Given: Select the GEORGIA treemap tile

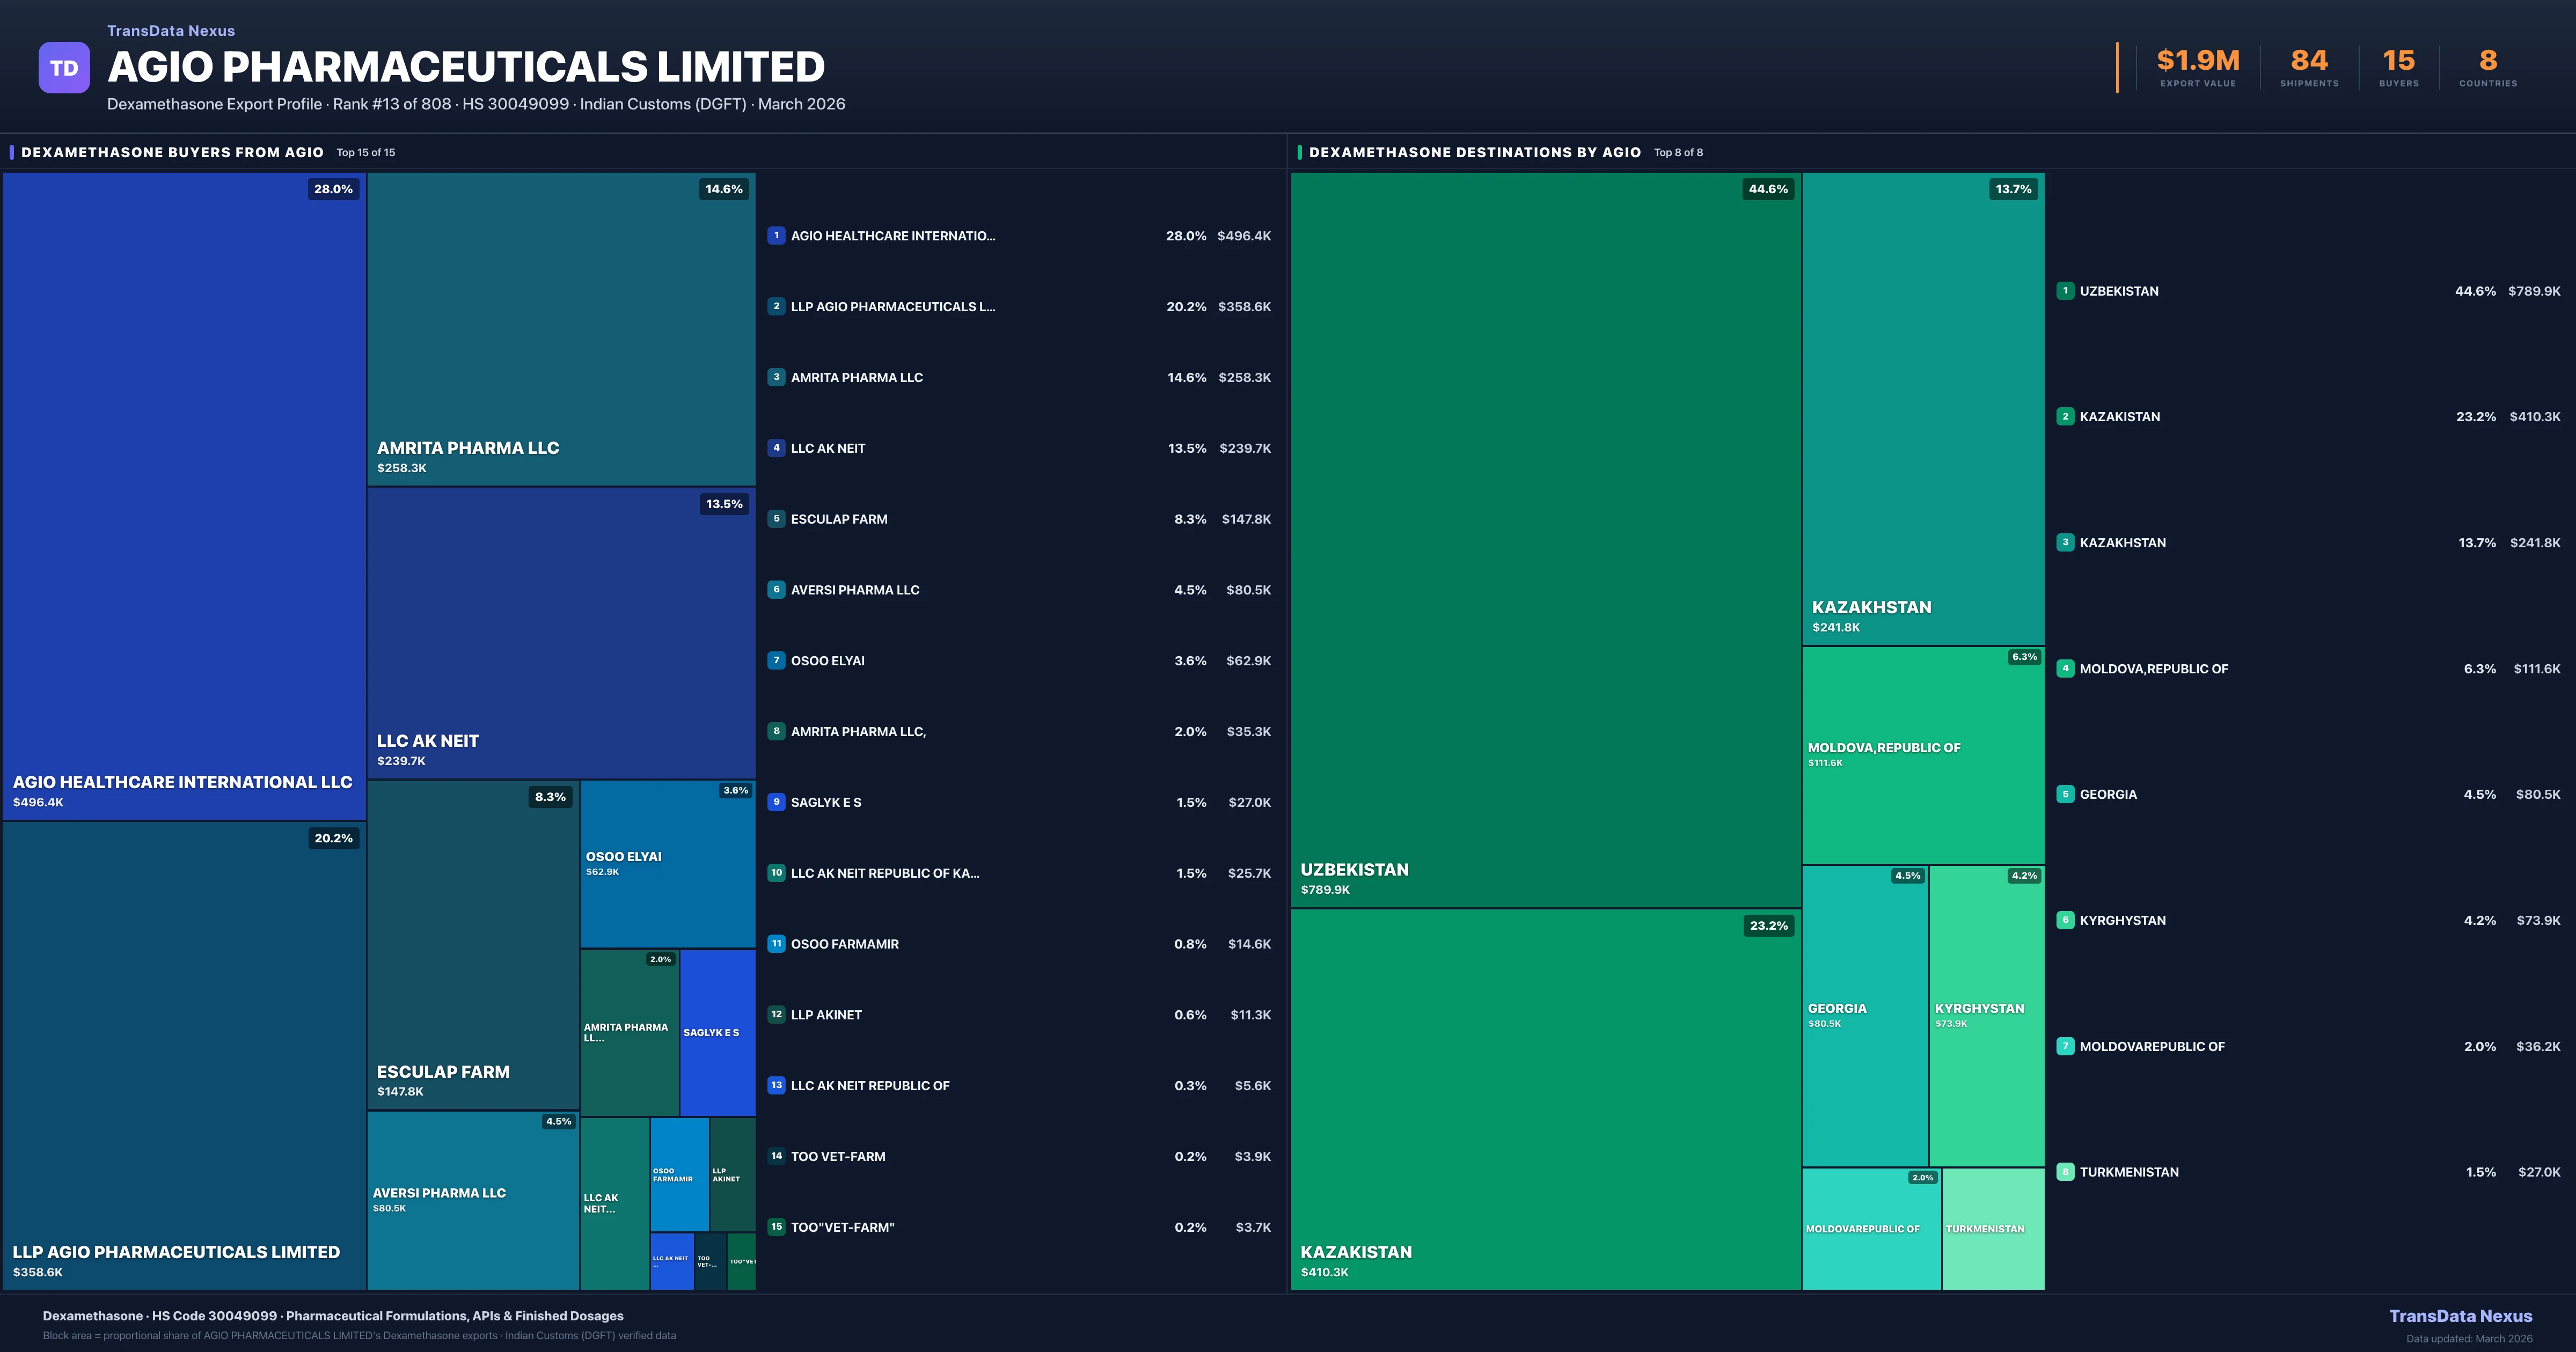Looking at the screenshot, I should (x=1865, y=1015).
